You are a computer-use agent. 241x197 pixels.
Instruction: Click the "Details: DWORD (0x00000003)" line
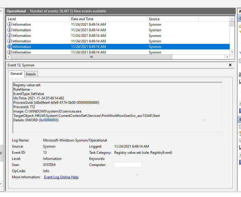click(x=36, y=120)
